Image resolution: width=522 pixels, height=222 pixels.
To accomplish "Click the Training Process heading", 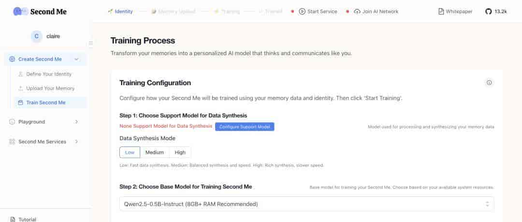I will pyautogui.click(x=143, y=41).
